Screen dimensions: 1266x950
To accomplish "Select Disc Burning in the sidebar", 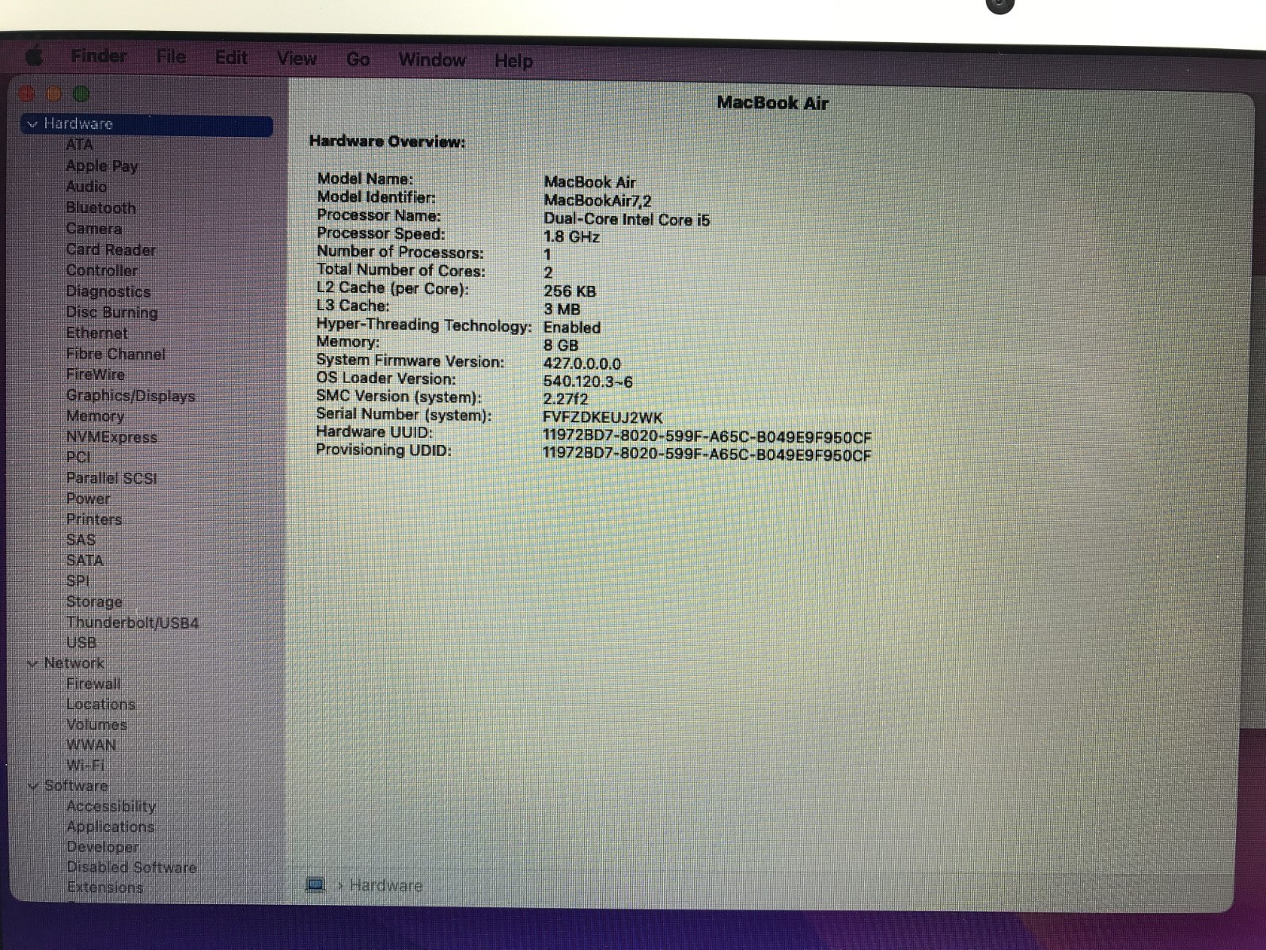I will [112, 313].
